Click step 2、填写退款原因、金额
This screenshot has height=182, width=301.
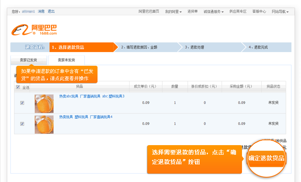click(x=139, y=47)
